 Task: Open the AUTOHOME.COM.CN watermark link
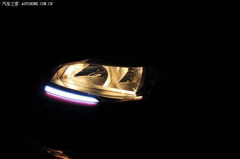[x=37, y=4]
